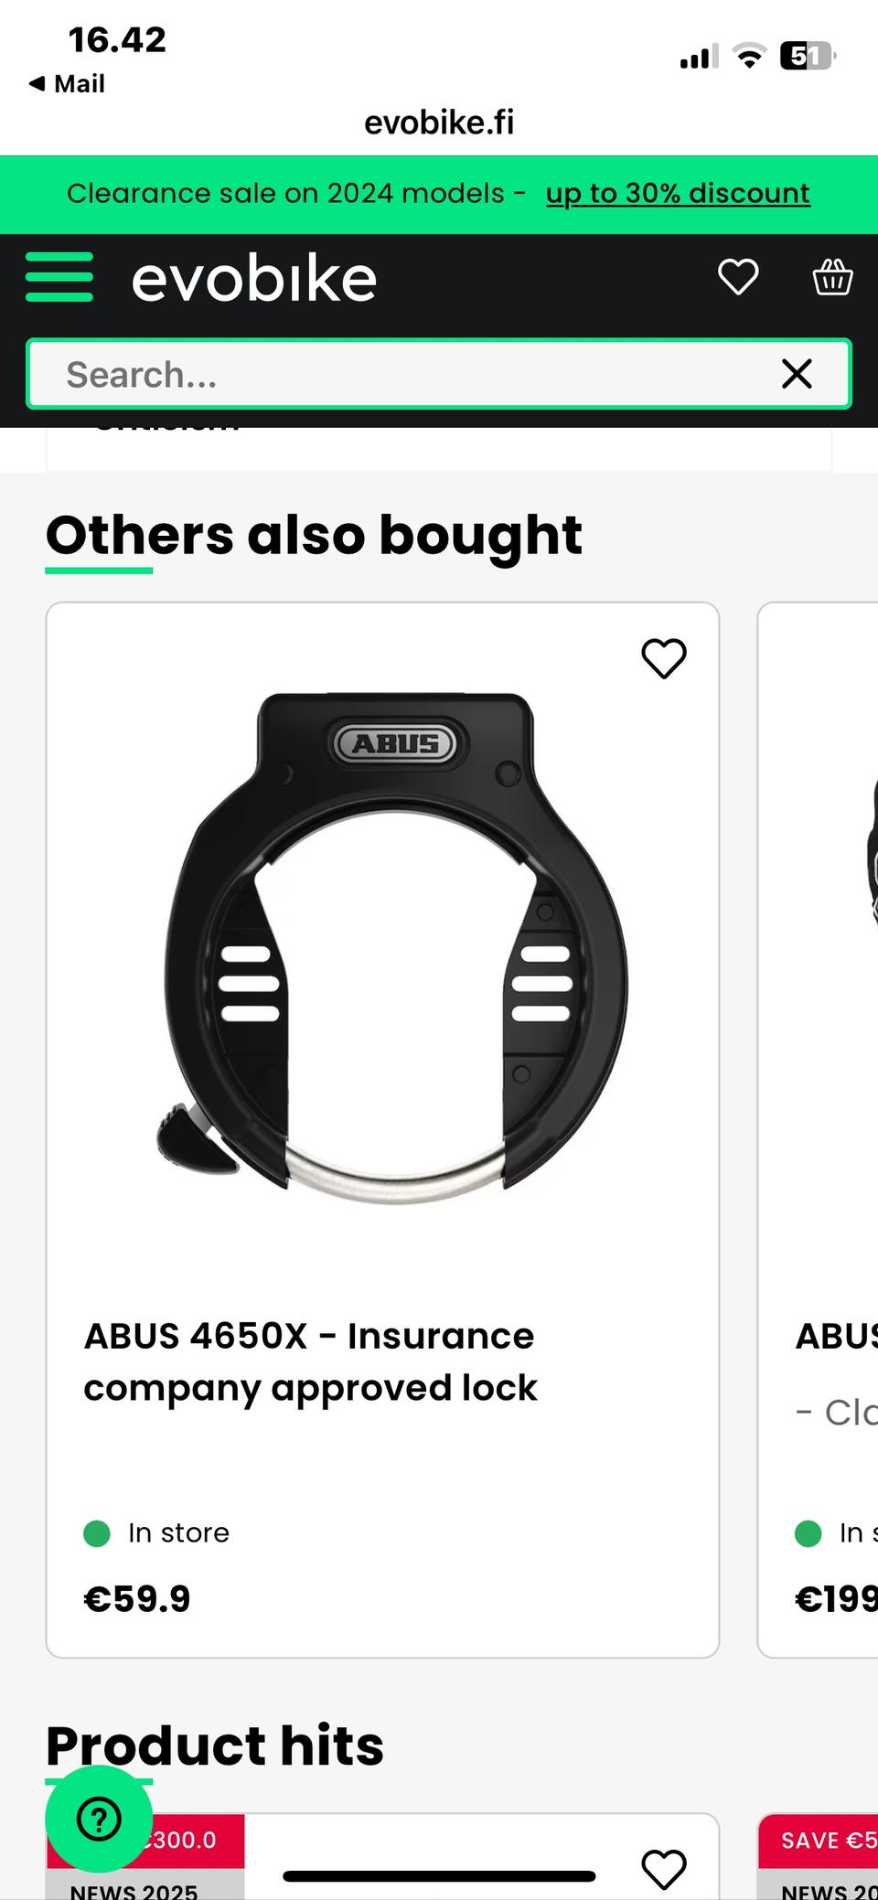
Task: Toggle wishlist heart on Product hits card
Action: pyautogui.click(x=664, y=1869)
